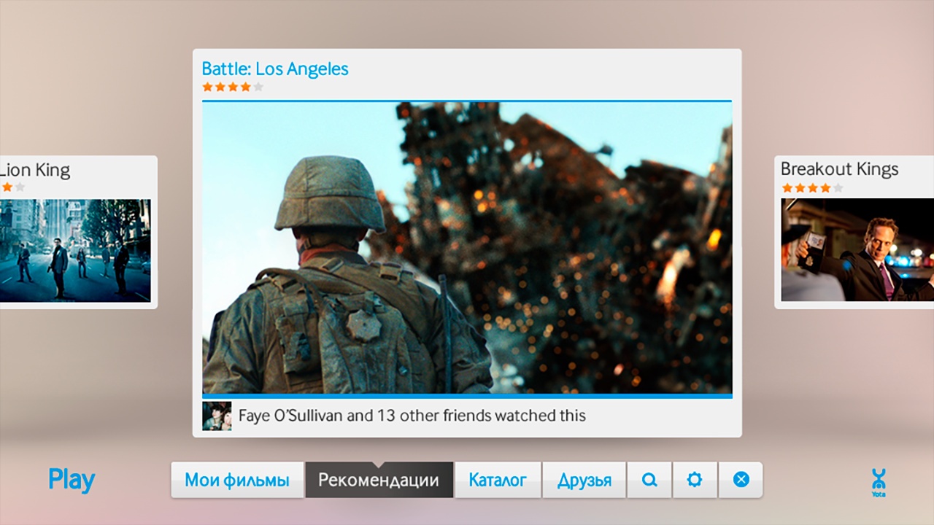Click the Lion King title
This screenshot has height=525, width=934.
point(35,171)
